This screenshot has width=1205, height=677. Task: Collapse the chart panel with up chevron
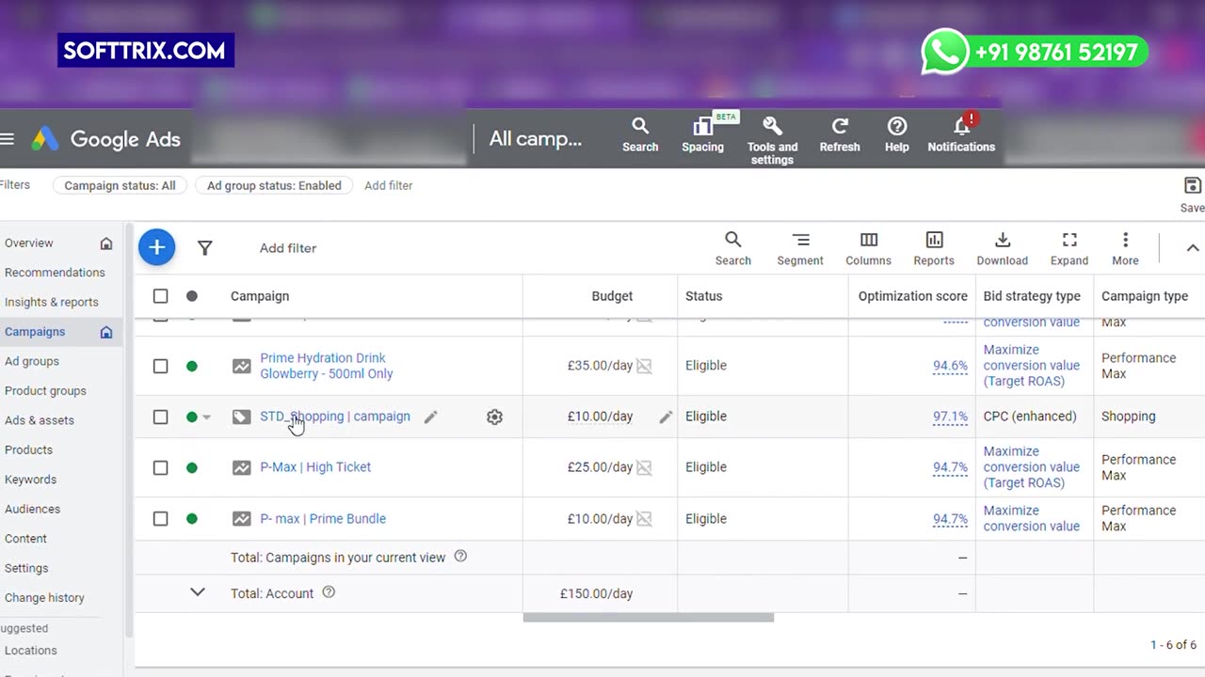(x=1192, y=248)
